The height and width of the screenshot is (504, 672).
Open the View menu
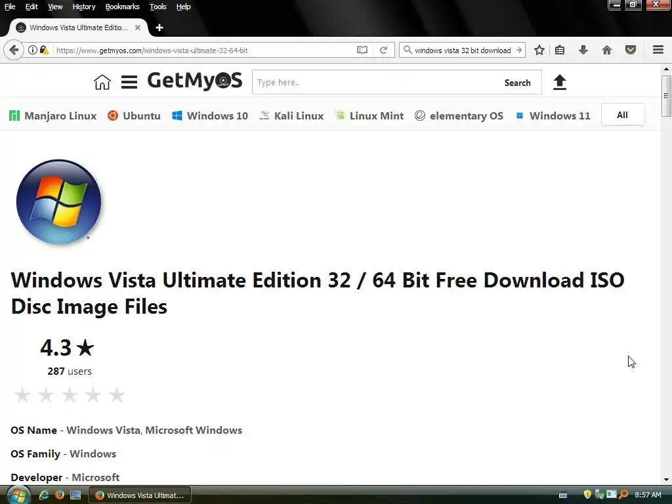pos(55,7)
